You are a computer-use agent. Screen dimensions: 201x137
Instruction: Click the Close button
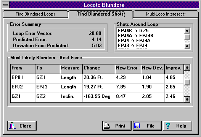22,126
